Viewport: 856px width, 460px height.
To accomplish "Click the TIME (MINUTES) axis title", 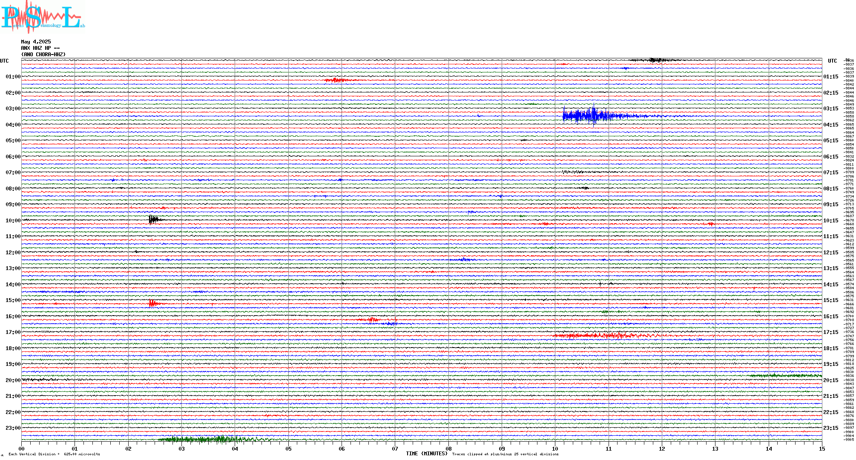I will click(x=427, y=454).
